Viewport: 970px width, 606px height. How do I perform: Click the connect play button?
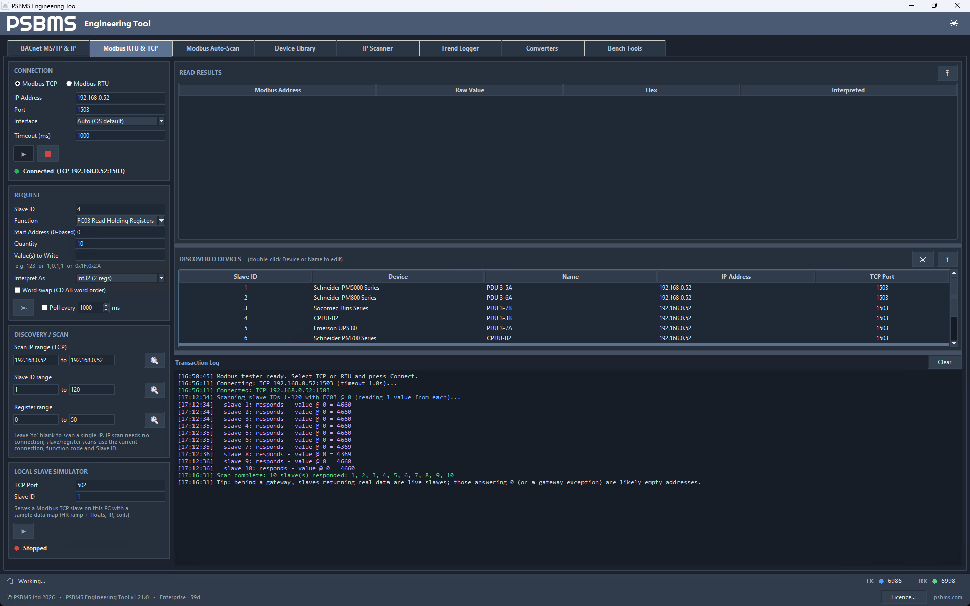[23, 154]
